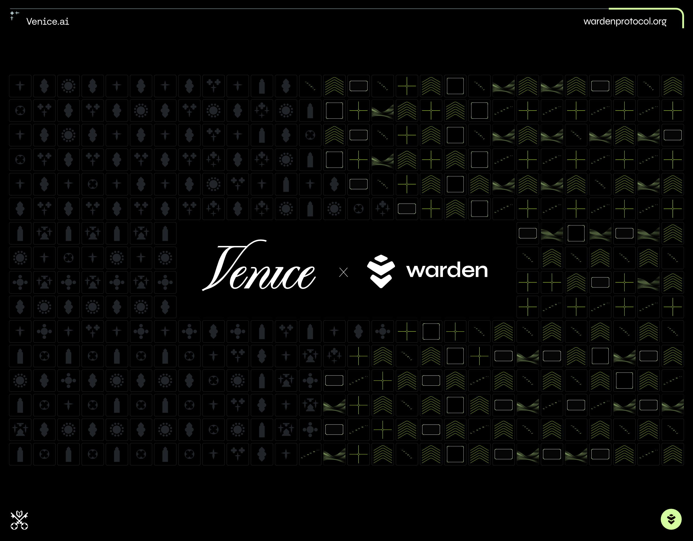
Task: Open the Venice.ai link
Action: pos(48,22)
